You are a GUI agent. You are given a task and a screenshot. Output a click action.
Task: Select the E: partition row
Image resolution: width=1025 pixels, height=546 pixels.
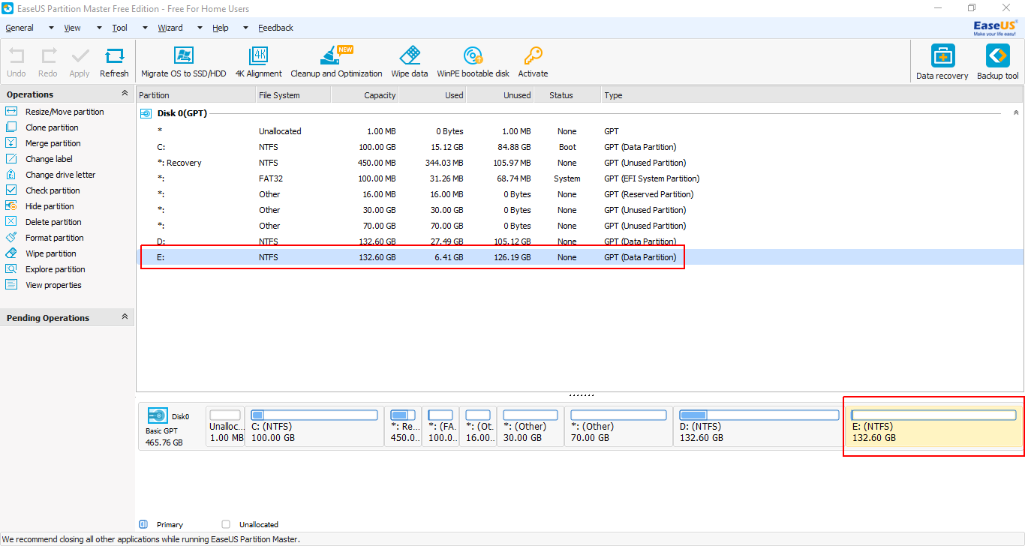[x=580, y=257]
